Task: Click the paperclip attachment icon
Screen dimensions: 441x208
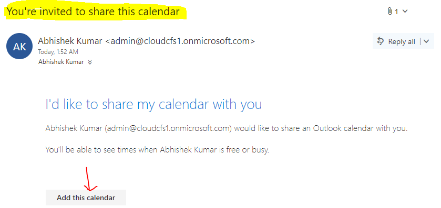Action: (x=390, y=11)
